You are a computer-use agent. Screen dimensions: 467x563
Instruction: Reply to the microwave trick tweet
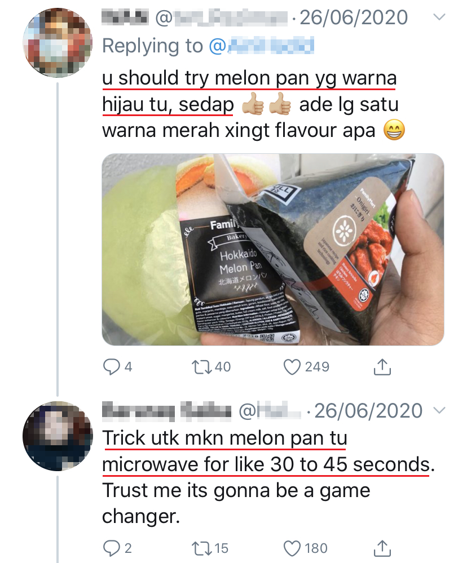(x=111, y=548)
